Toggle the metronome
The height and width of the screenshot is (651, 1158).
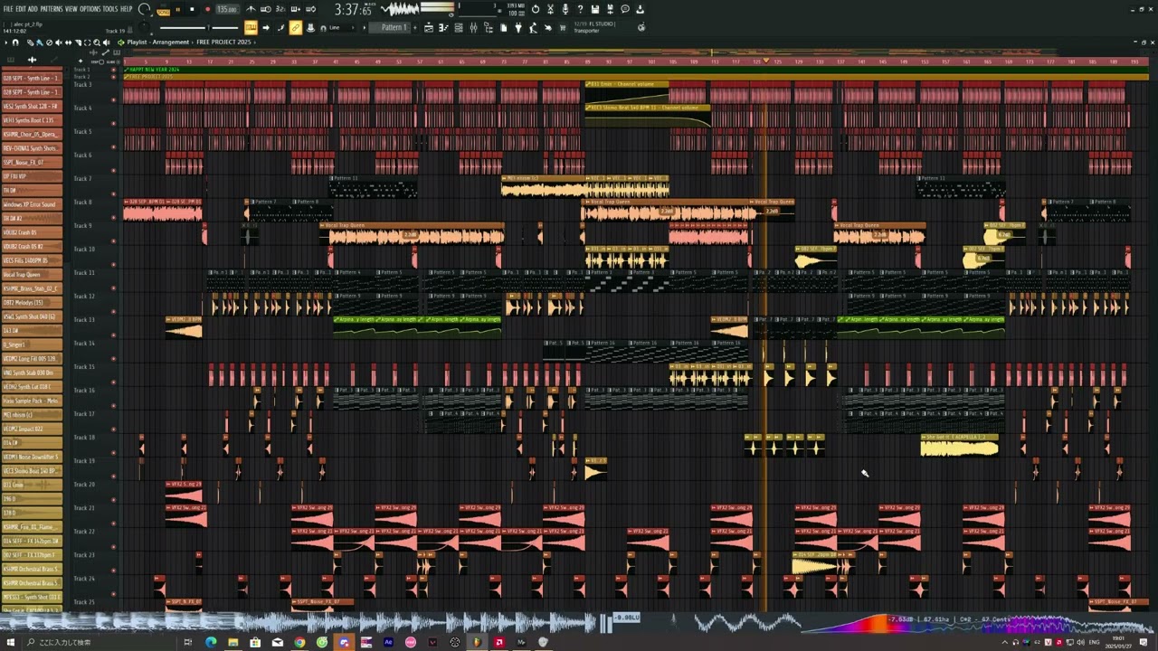pos(251,9)
